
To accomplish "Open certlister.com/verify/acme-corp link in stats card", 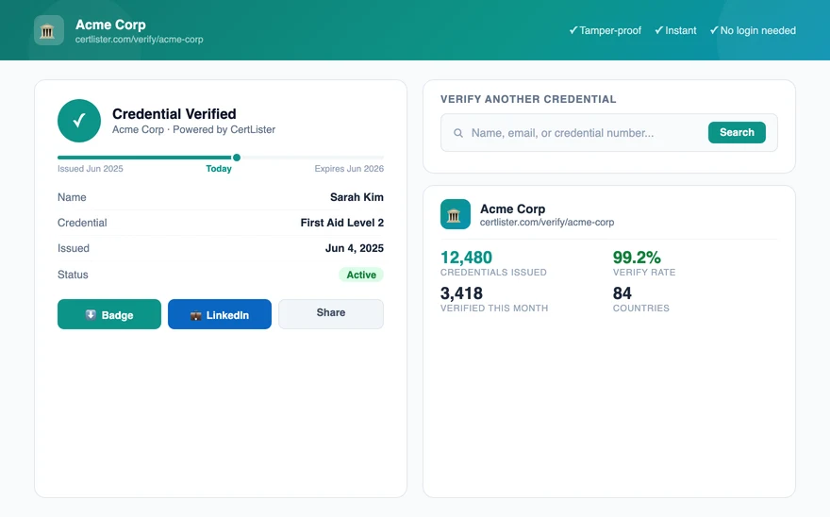I will 547,222.
